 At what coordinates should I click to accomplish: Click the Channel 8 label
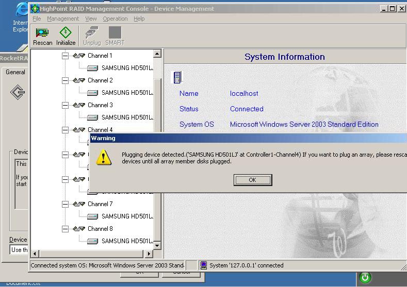pyautogui.click(x=100, y=229)
